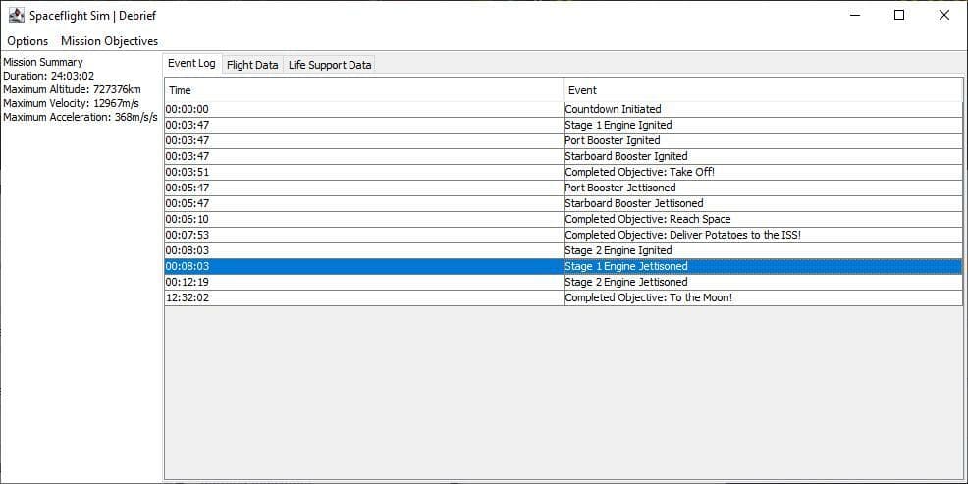Image resolution: width=968 pixels, height=484 pixels.
Task: Select the Countdown Initiated row
Action: click(x=563, y=109)
